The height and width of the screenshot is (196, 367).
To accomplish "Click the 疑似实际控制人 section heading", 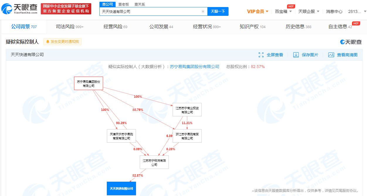I will 22,42.
